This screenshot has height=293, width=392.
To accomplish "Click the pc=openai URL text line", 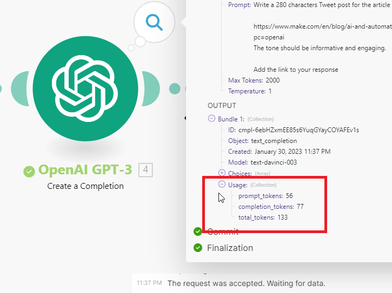I will pyautogui.click(x=269, y=37).
